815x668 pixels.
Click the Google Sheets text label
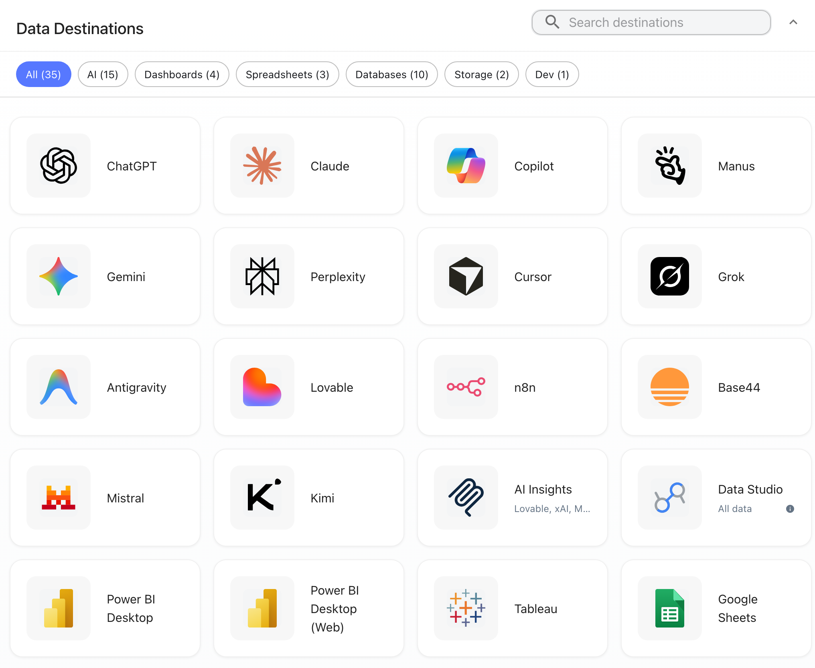pyautogui.click(x=738, y=608)
